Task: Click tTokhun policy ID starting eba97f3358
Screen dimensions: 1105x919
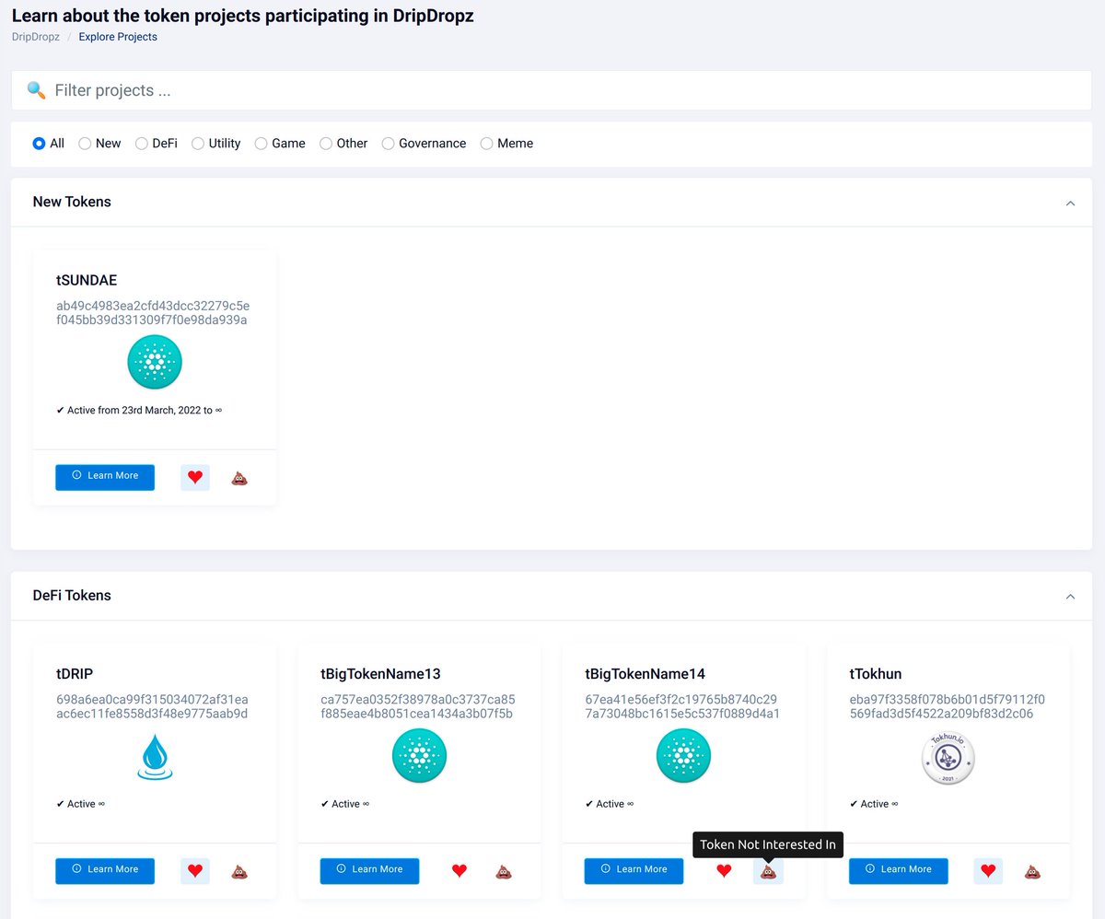Action: pos(947,706)
